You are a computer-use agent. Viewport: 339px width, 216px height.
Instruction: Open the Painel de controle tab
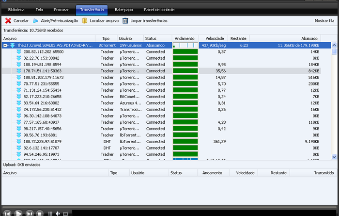[x=159, y=9]
